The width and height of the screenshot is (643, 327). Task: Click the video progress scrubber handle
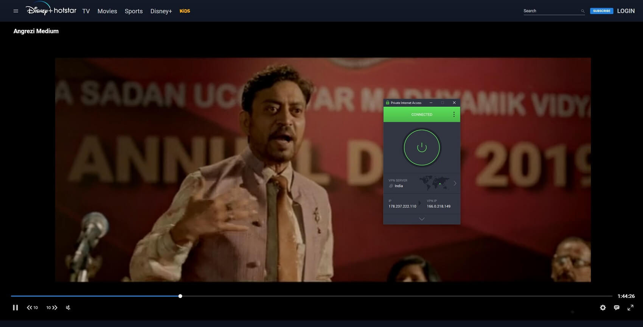click(x=180, y=296)
